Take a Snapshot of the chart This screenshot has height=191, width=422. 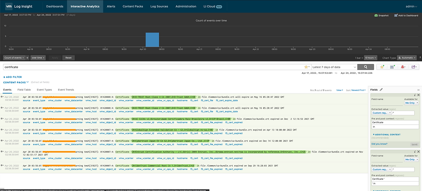coord(382,15)
